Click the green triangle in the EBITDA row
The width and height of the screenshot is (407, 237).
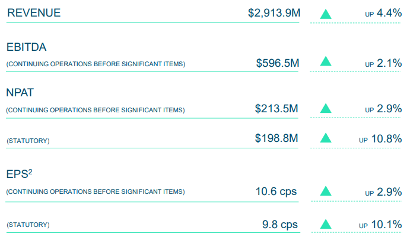pyautogui.click(x=325, y=61)
